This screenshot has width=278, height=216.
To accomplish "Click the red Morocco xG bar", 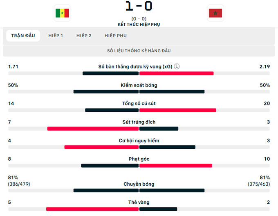I will pos(177,73).
